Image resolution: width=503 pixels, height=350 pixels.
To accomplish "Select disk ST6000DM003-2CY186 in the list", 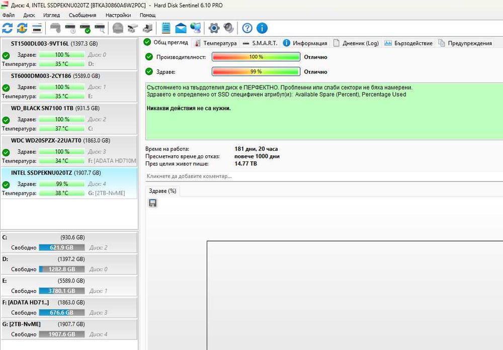I will (69, 86).
